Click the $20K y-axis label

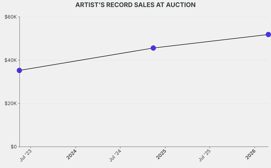point(11,103)
